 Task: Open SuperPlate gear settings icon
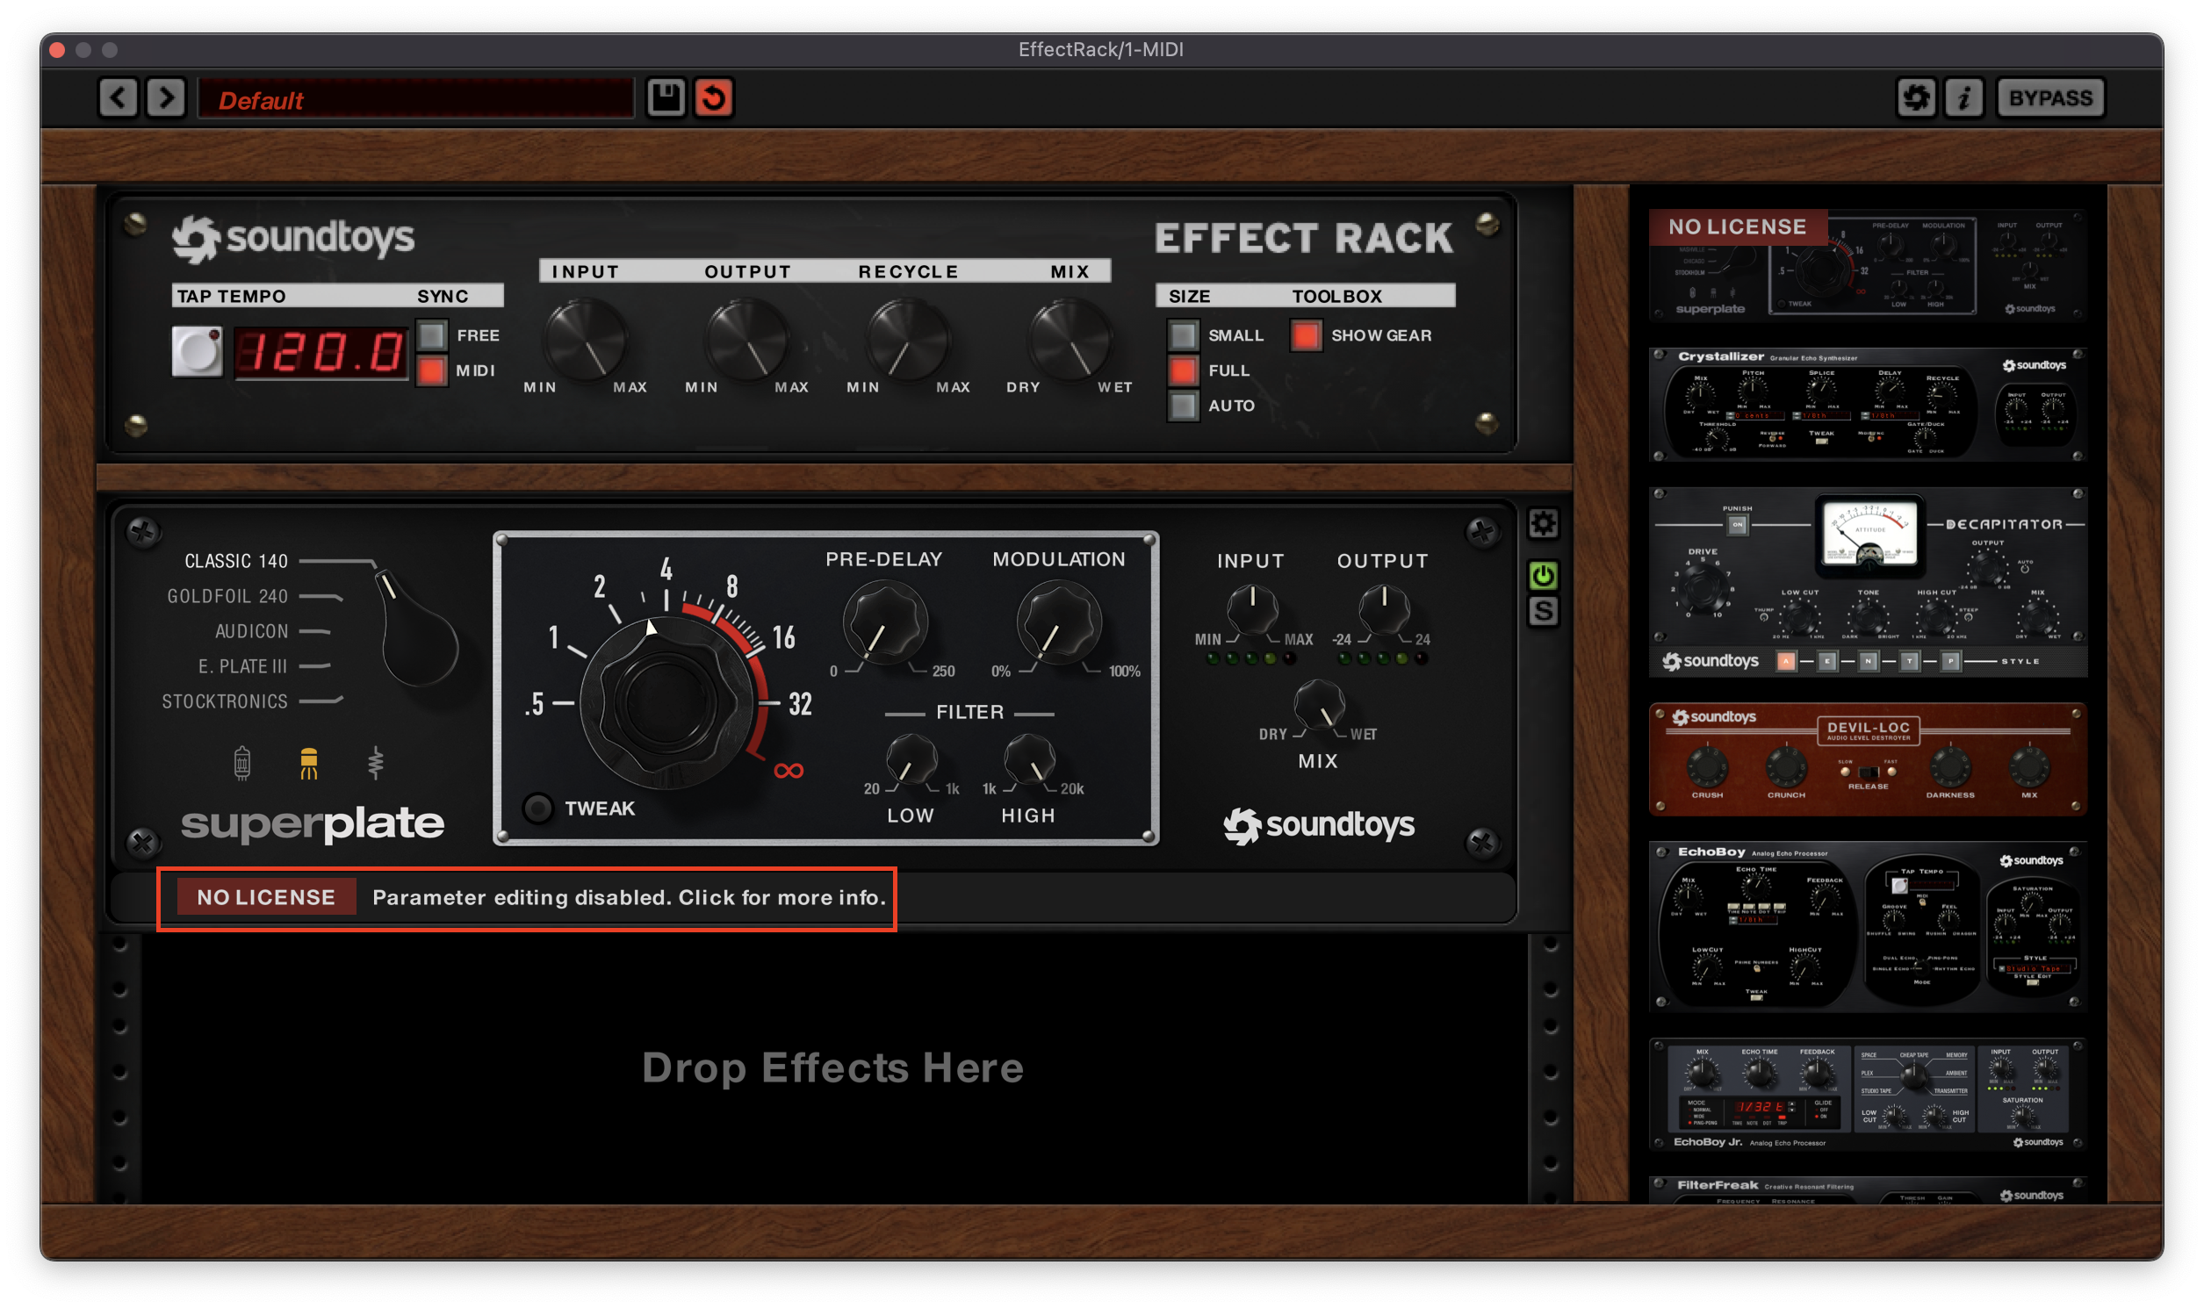(1543, 524)
